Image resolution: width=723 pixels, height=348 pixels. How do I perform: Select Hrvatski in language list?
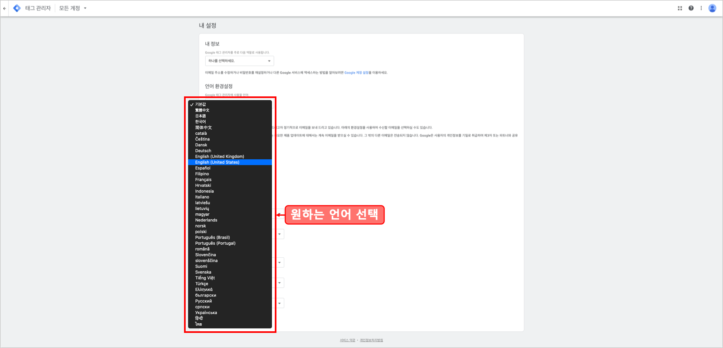point(230,185)
